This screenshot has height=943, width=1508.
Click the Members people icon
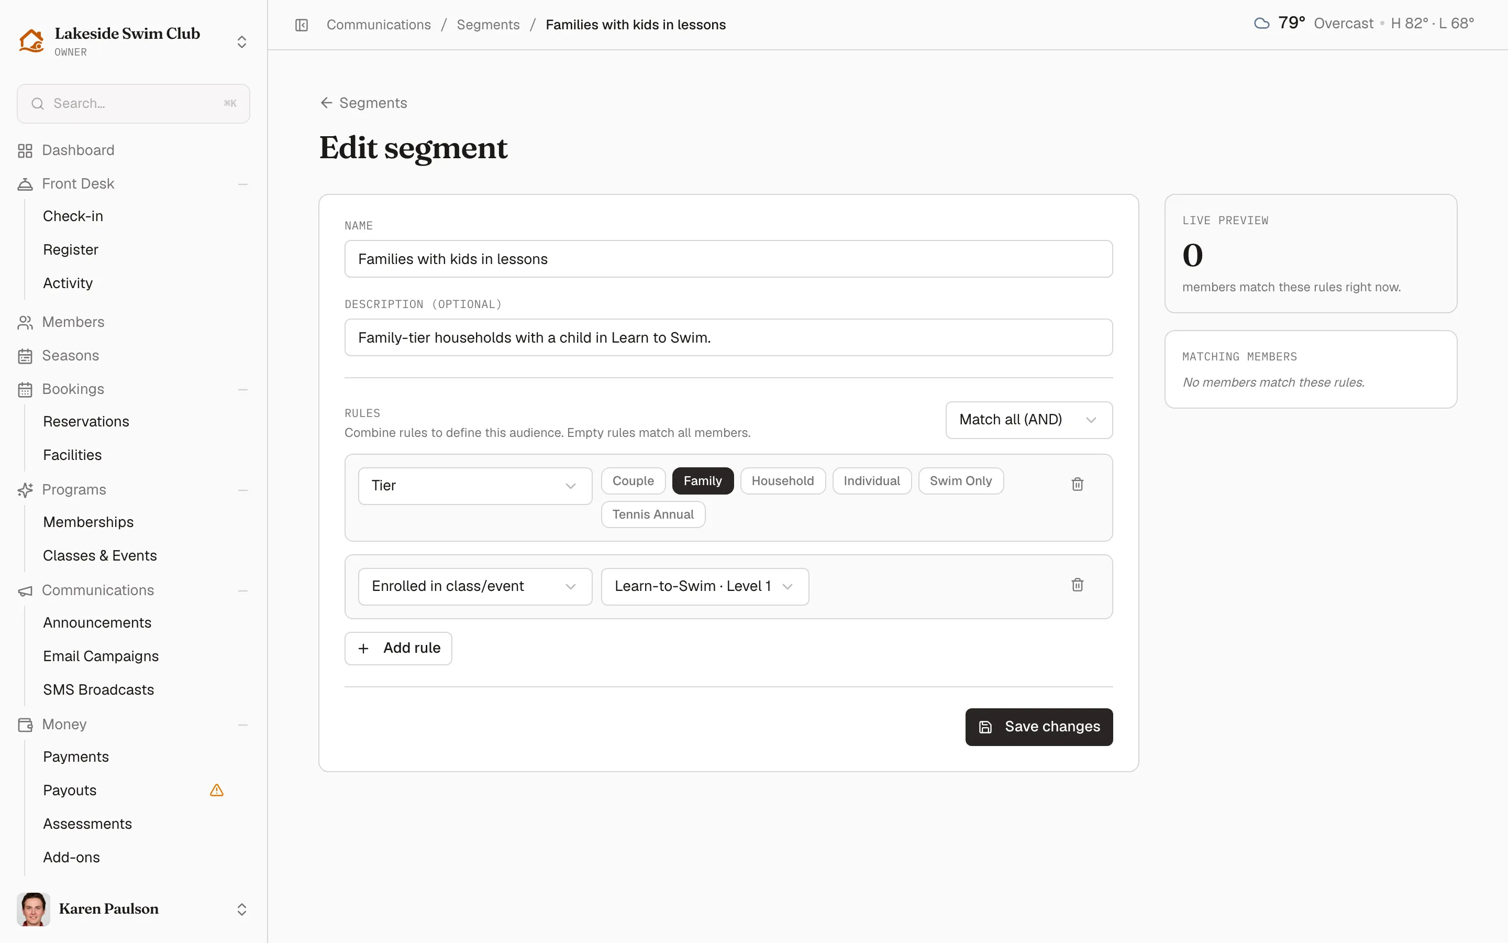25,322
